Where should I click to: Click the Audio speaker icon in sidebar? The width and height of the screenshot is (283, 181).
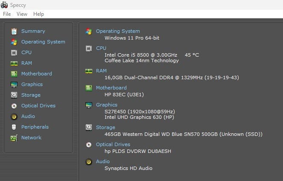[x=14, y=116]
